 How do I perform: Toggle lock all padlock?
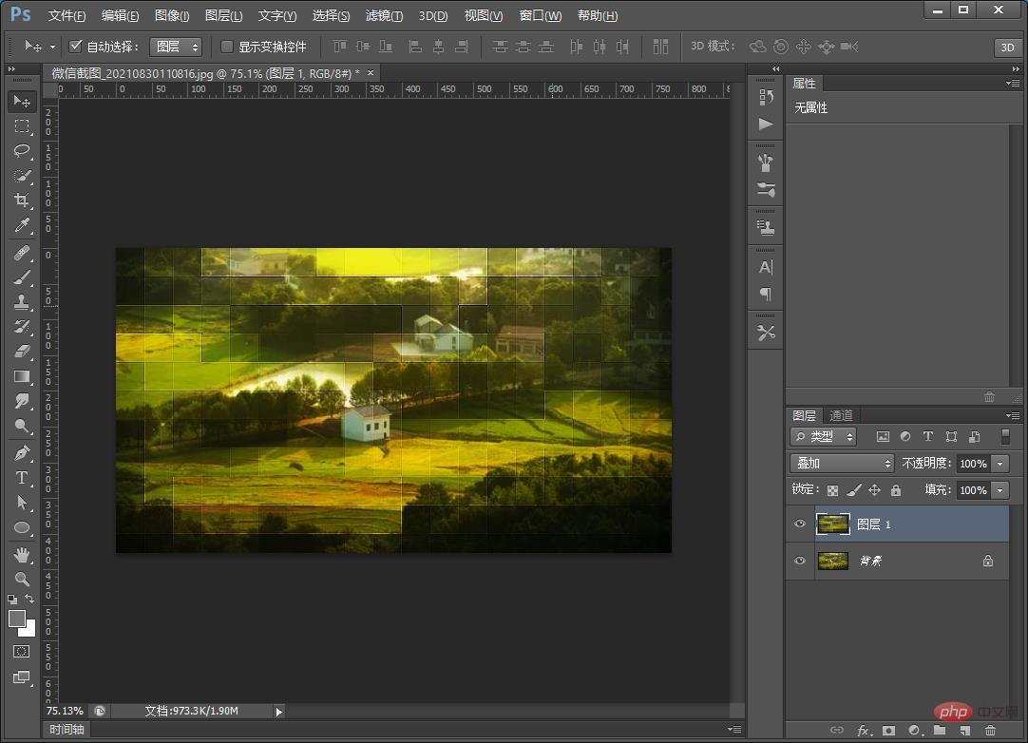(896, 490)
